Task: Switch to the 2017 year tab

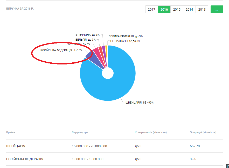Action: (x=151, y=9)
